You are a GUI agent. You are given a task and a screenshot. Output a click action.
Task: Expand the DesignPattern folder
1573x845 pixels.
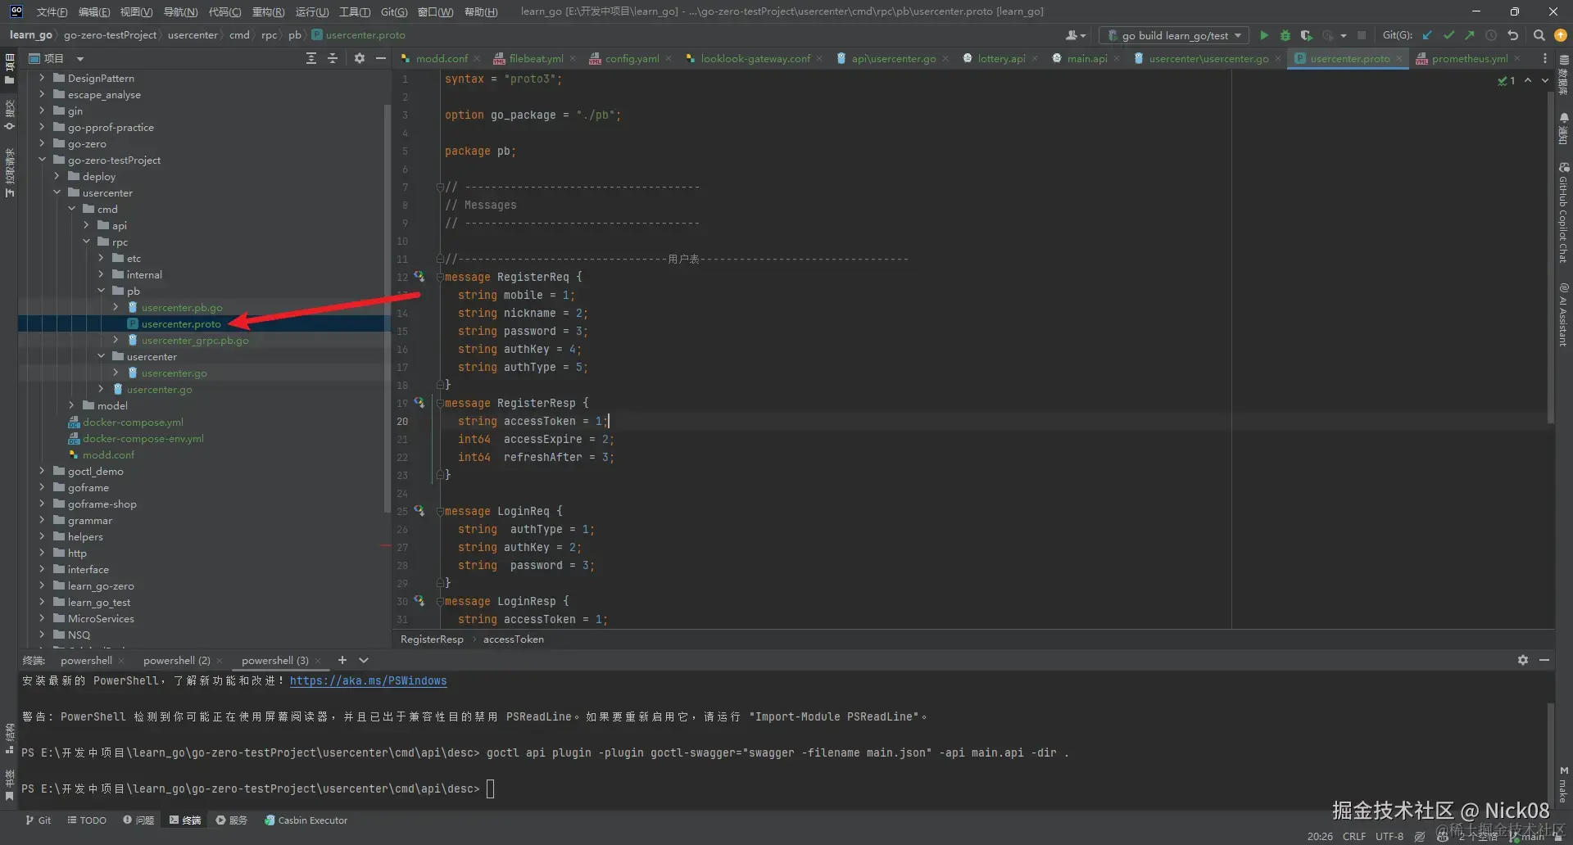coord(42,78)
